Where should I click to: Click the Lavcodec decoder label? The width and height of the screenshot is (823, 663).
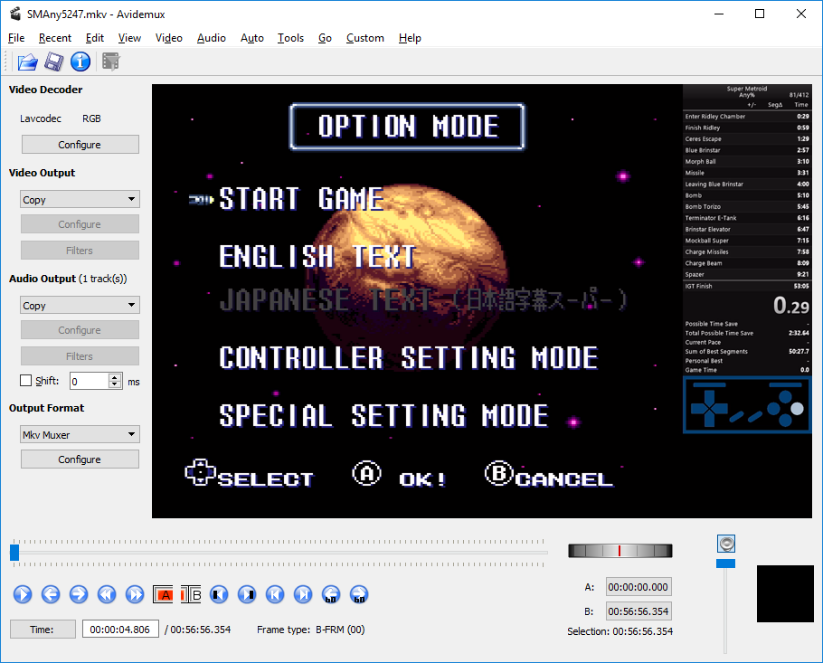click(41, 118)
